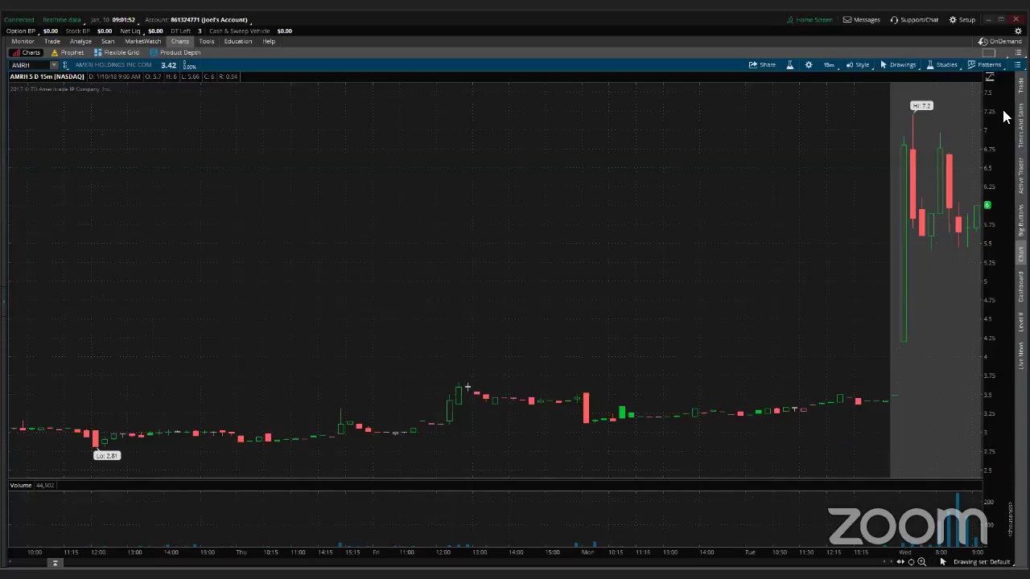Open the Active Trader side tab

pos(1021,175)
